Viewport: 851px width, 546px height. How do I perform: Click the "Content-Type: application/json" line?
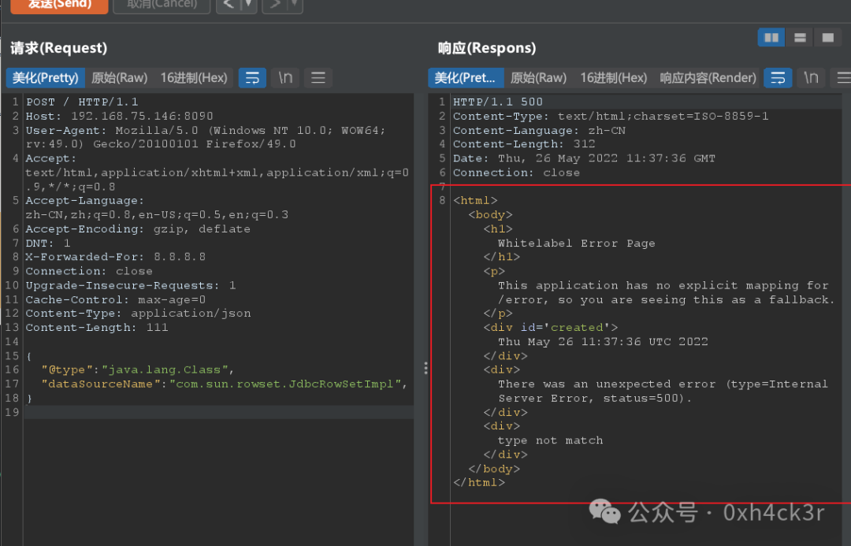pyautogui.click(x=139, y=313)
